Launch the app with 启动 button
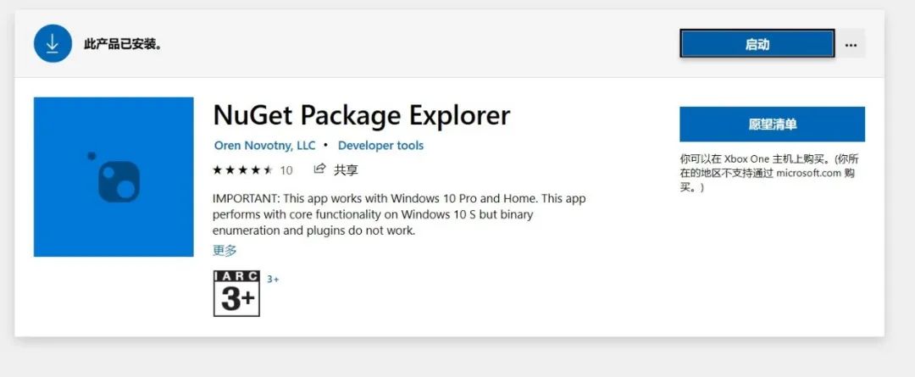The height and width of the screenshot is (377, 915). [x=757, y=44]
